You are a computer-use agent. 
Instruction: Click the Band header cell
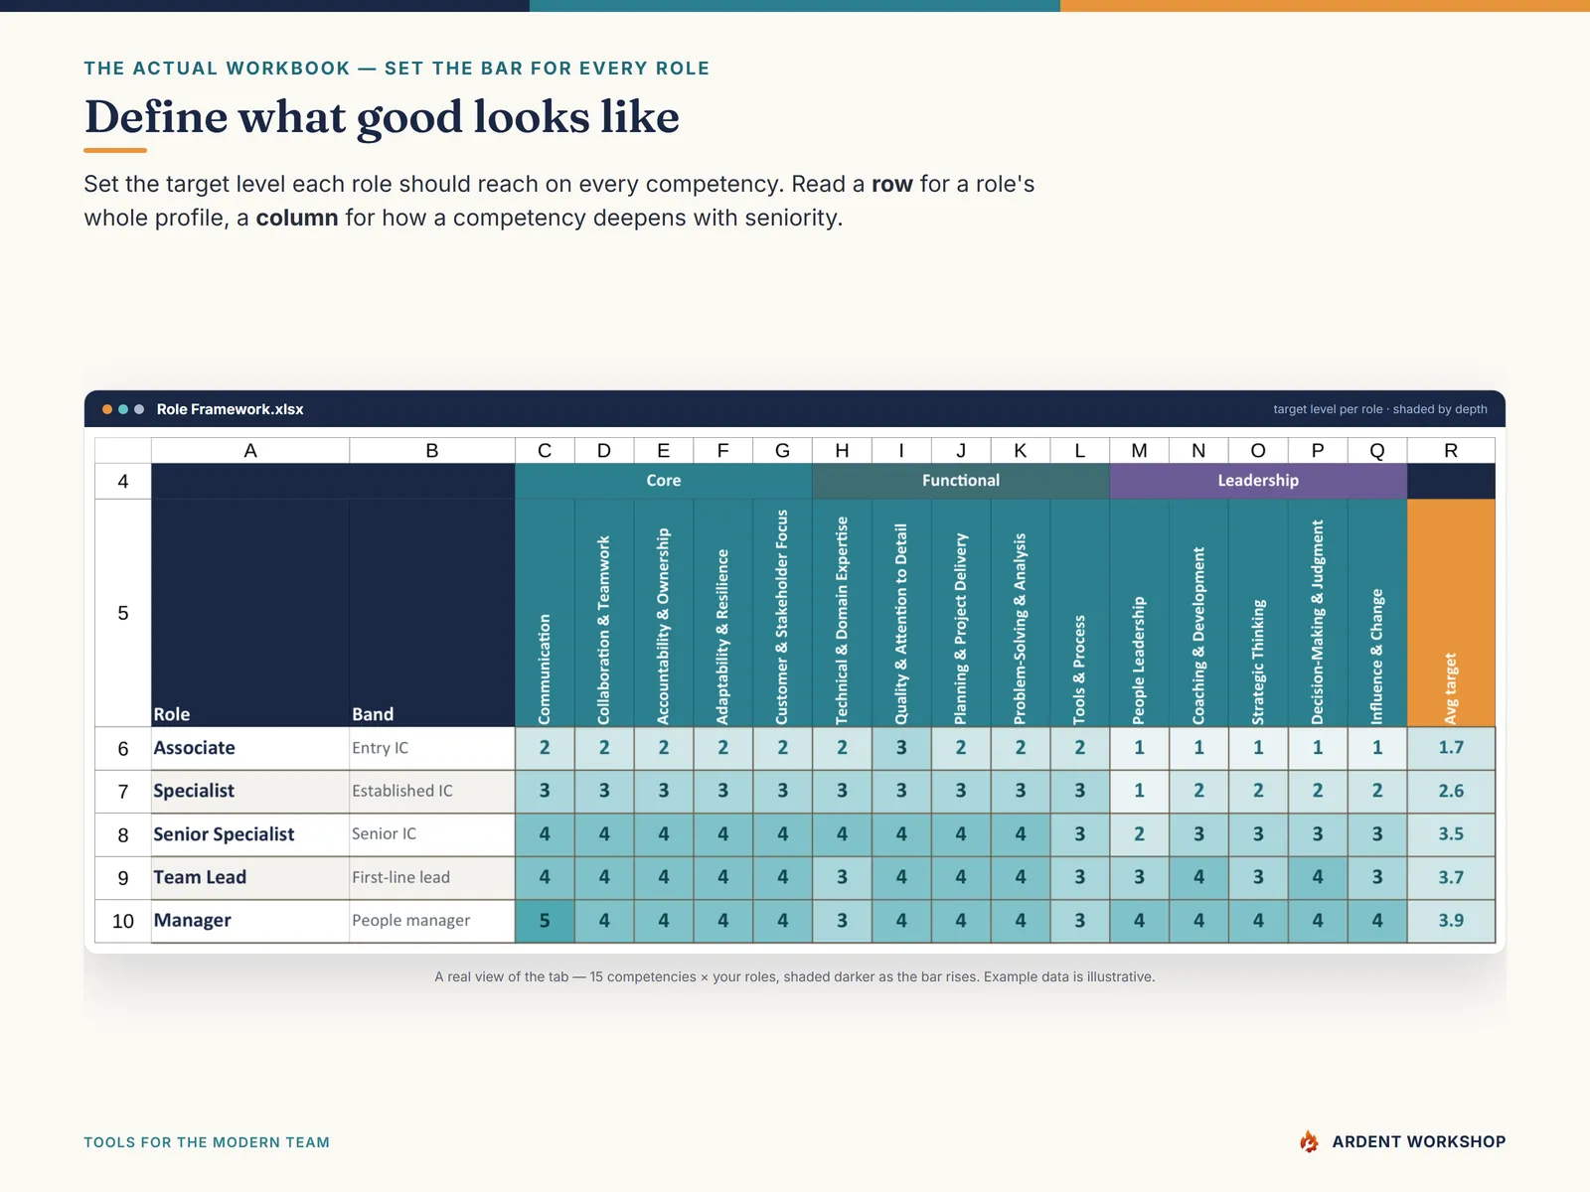[432, 613]
